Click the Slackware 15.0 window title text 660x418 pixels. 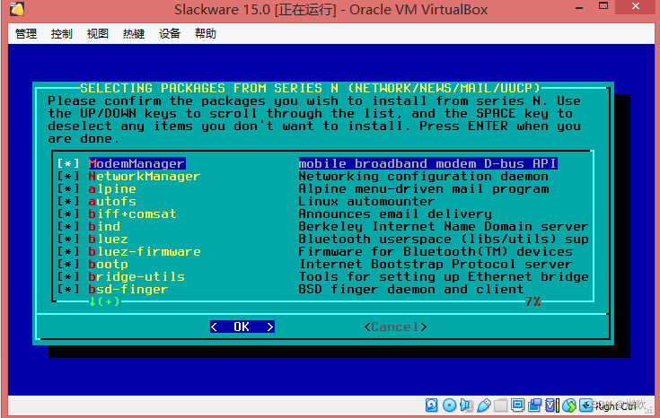click(330, 10)
